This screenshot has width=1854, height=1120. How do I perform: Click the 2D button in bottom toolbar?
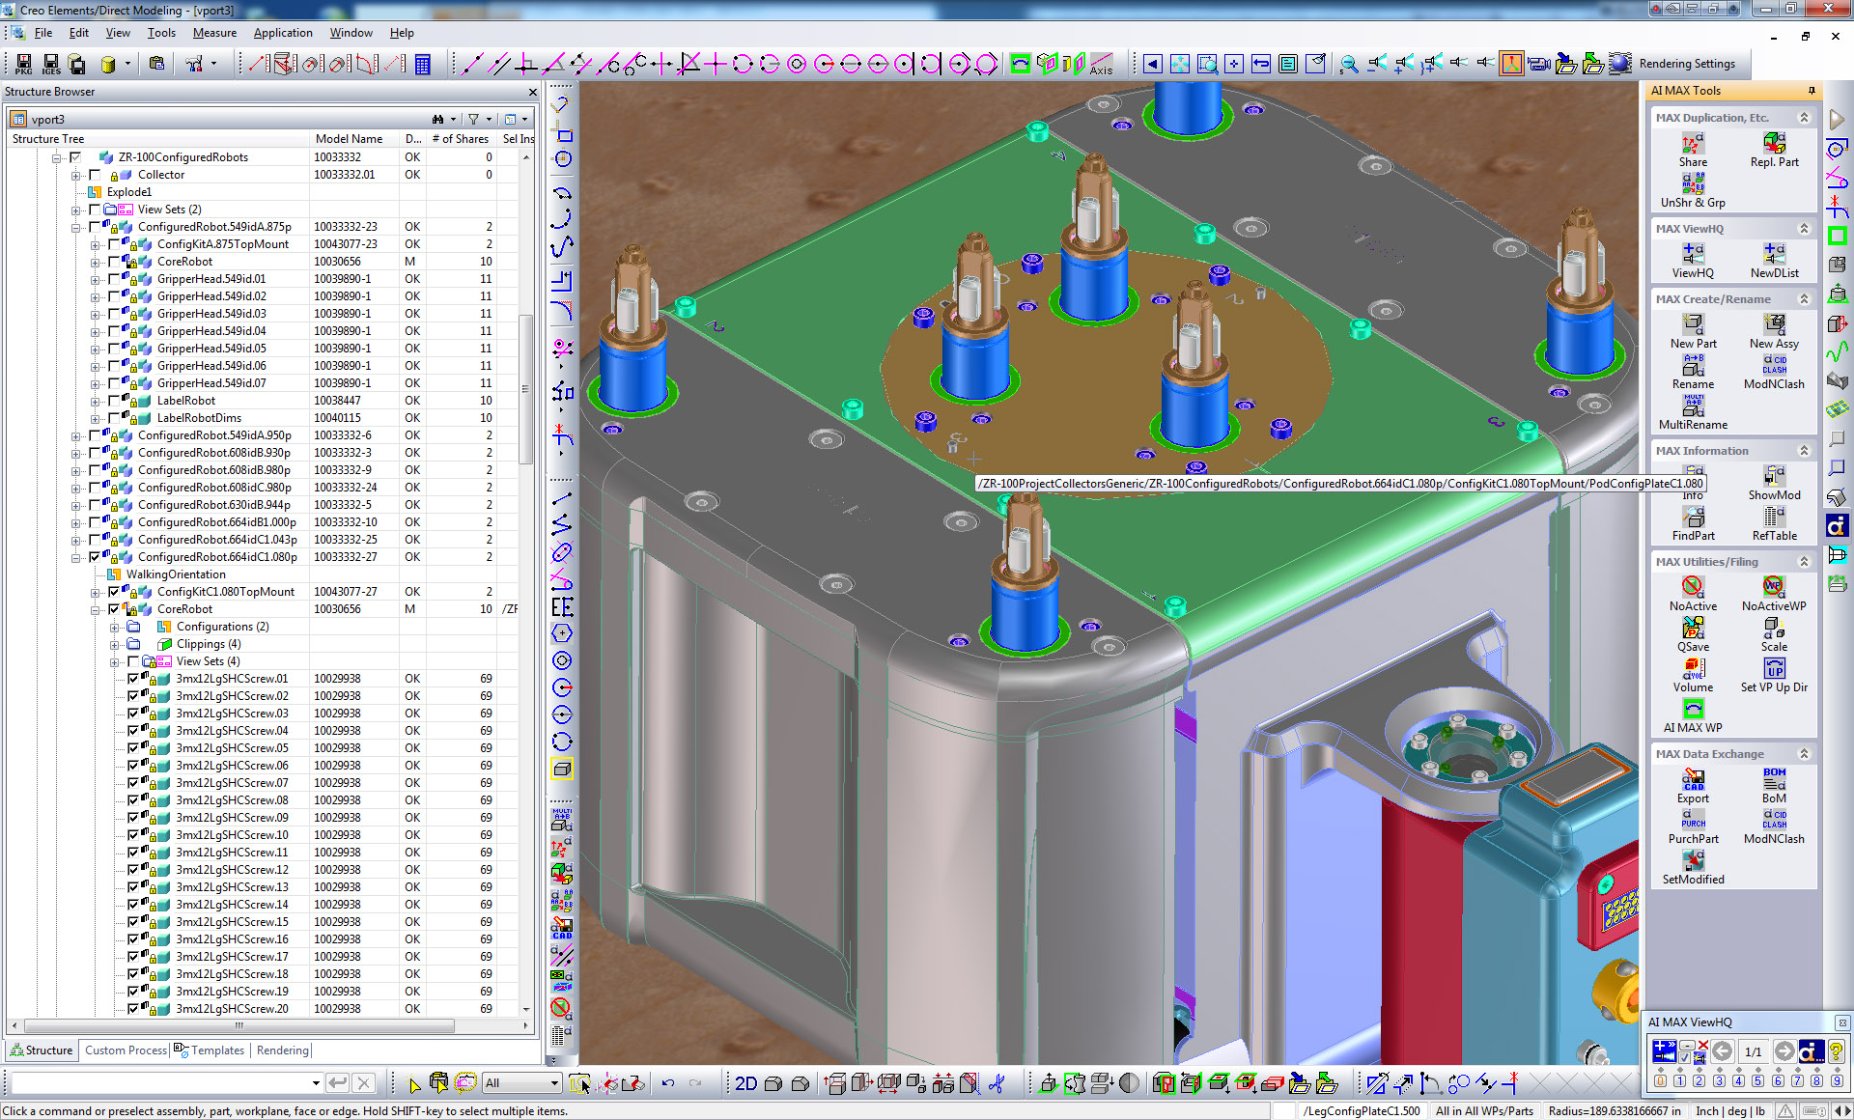(x=745, y=1083)
